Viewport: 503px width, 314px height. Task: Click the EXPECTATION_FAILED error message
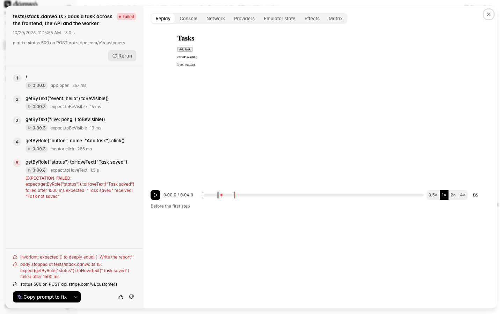(x=80, y=187)
